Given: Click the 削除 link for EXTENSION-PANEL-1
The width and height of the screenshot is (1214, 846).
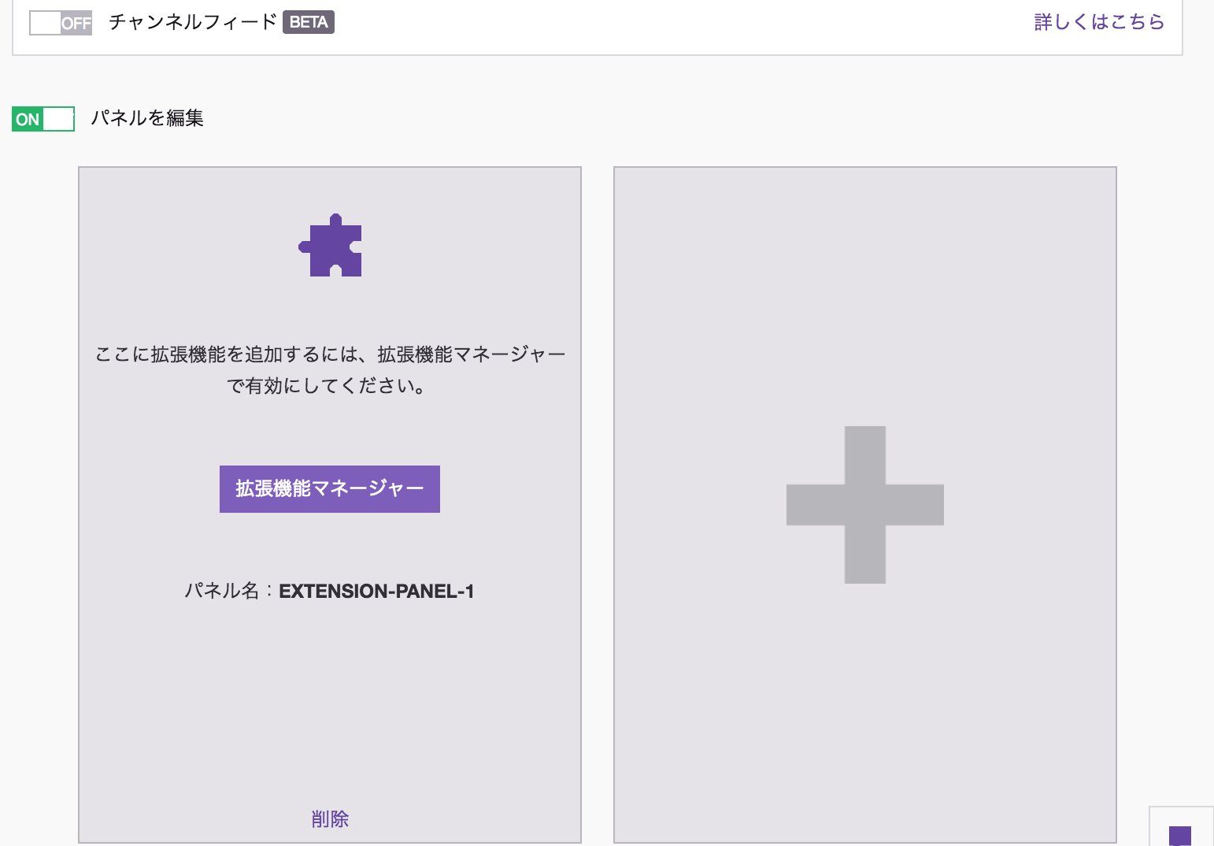Looking at the screenshot, I should (x=330, y=819).
